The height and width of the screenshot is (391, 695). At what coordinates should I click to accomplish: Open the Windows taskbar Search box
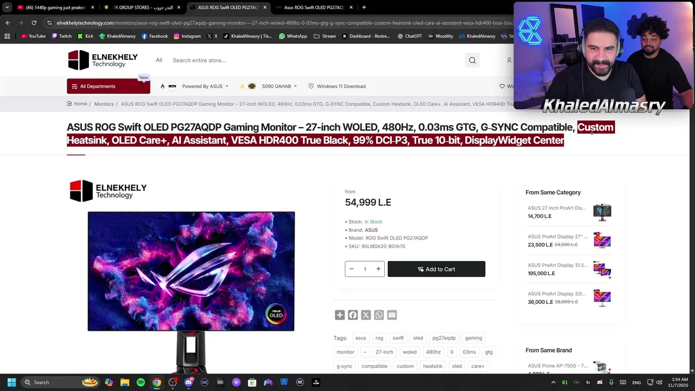pos(61,382)
